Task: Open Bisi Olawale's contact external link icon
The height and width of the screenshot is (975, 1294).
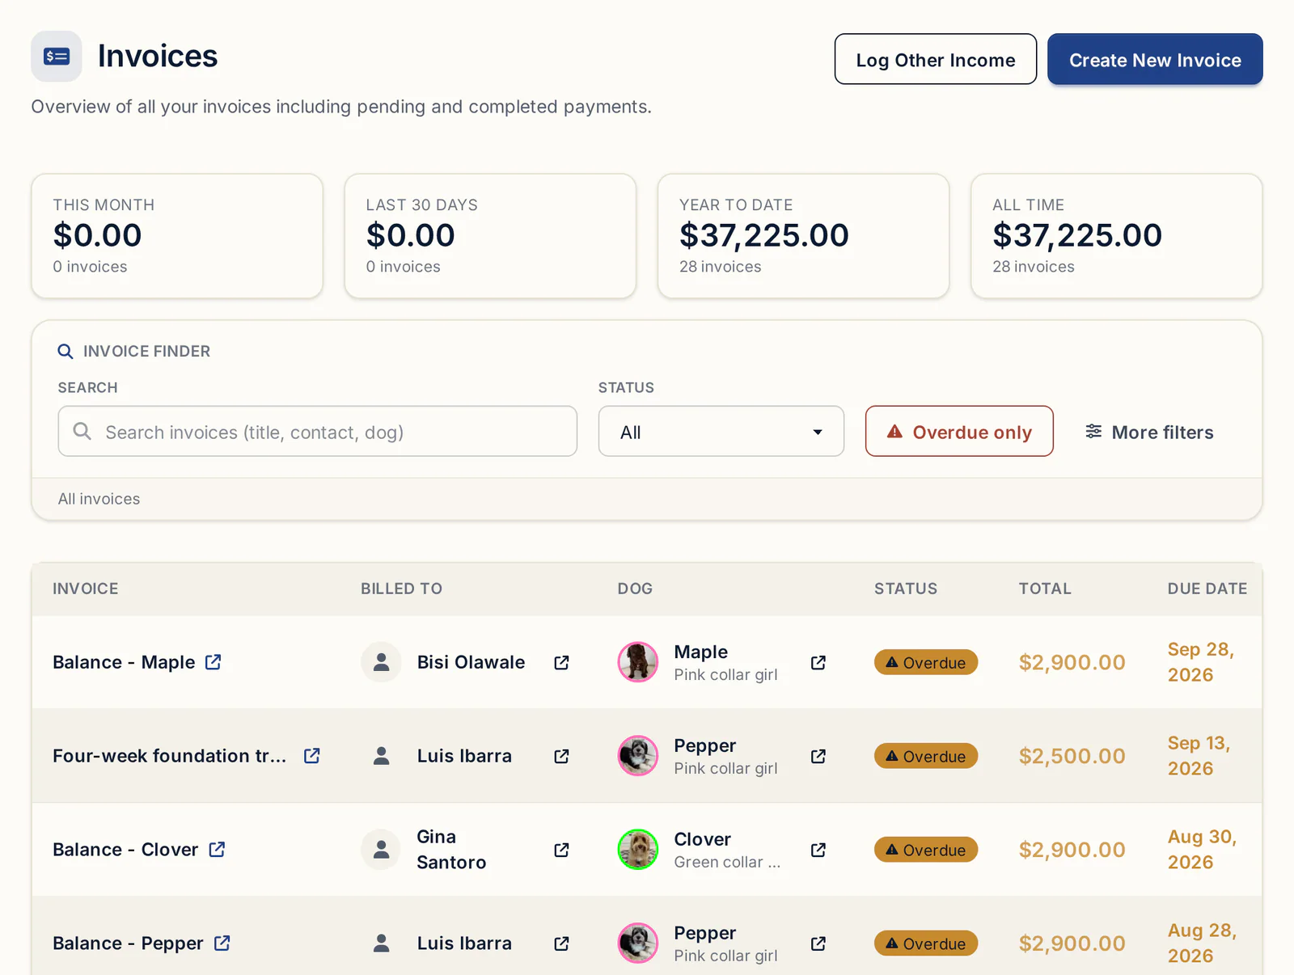Action: pos(561,663)
